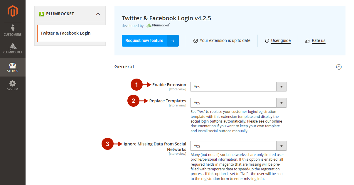Open the Customers sidebar menu
Viewport: 354px width, 185px height.
coord(13,30)
